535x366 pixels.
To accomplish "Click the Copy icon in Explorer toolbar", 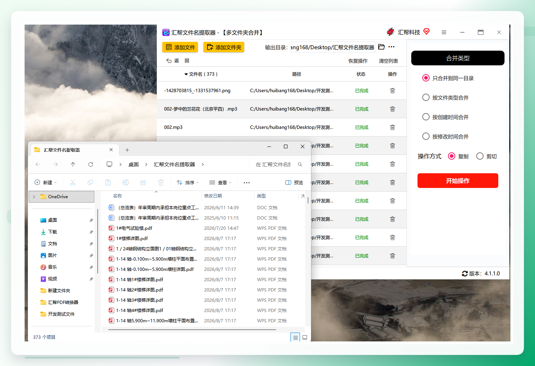I will pyautogui.click(x=90, y=182).
